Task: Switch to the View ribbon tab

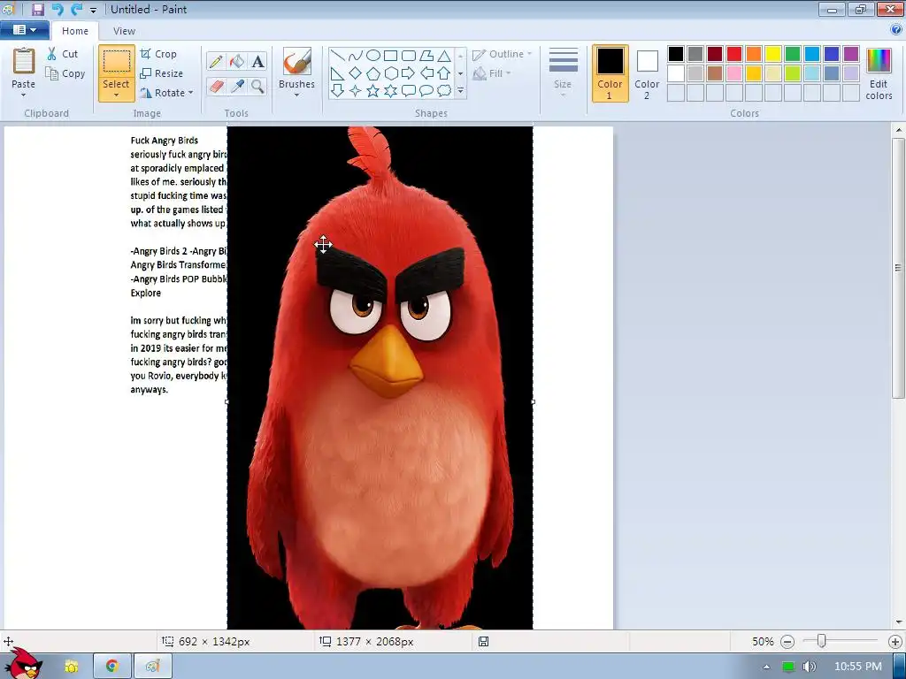Action: 124,31
